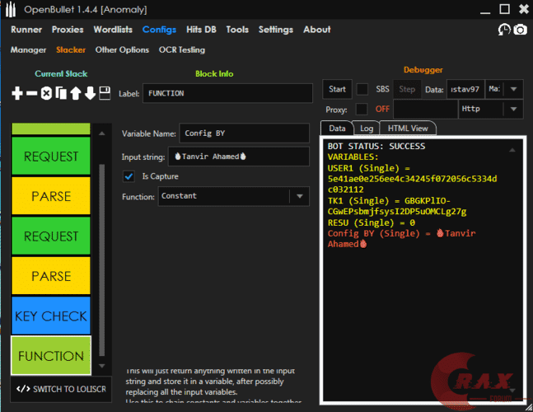This screenshot has width=533, height=412.
Task: Uncheck the Is Capture checkbox
Action: point(129,176)
